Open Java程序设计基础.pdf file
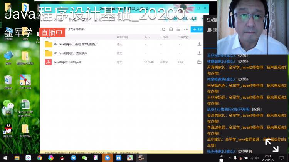 (x=67, y=62)
